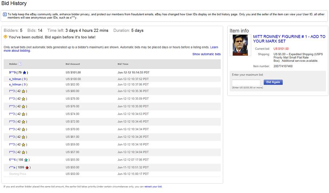Open bidder r***a profile link
This screenshot has width=329, height=193.
click(x=12, y=168)
